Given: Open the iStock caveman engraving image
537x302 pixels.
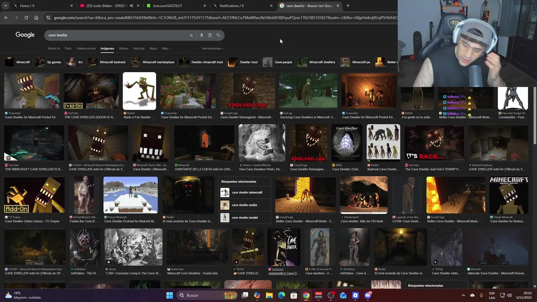Looking at the screenshot, I should tap(133, 247).
